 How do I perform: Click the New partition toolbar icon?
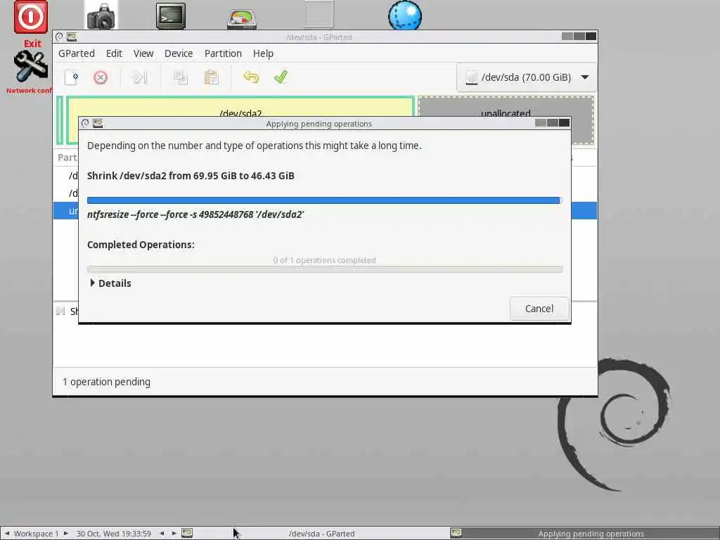(x=71, y=77)
